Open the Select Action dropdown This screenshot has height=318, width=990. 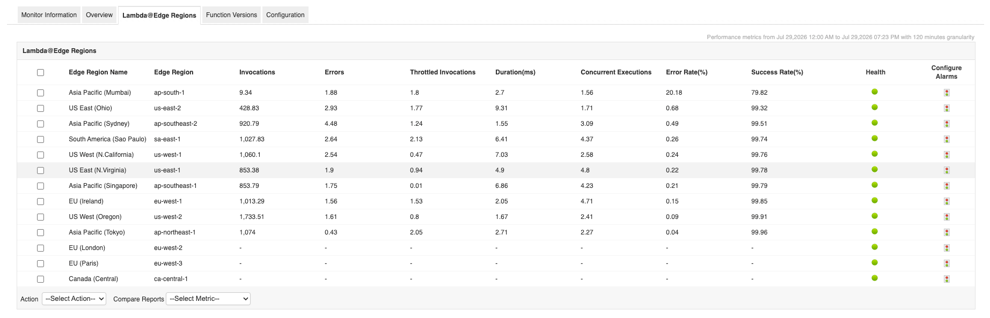(x=74, y=299)
